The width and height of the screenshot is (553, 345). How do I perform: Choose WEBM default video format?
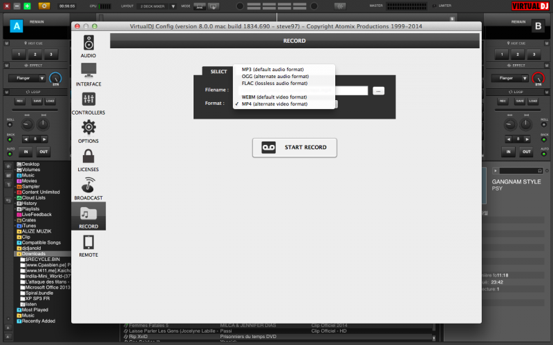click(274, 97)
